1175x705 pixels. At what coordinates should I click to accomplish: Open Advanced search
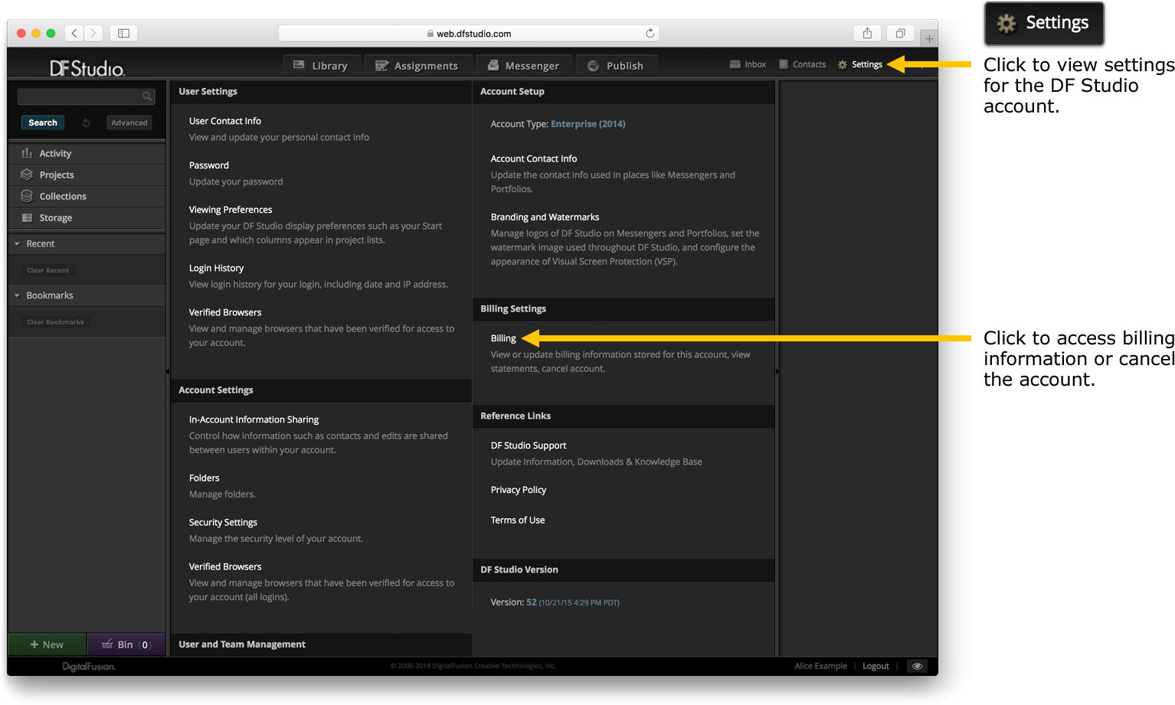(x=129, y=122)
